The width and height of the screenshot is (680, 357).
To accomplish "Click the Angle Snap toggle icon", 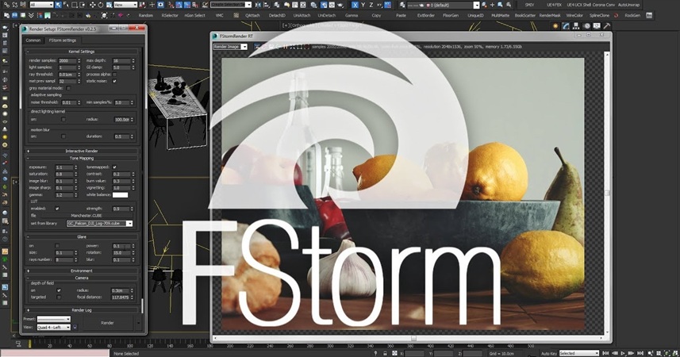I will point(179,5).
